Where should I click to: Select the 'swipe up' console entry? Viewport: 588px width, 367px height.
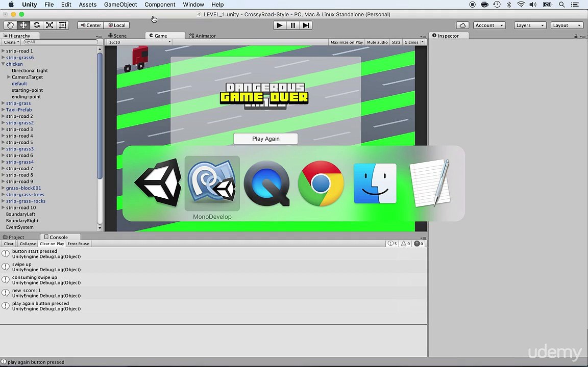pyautogui.click(x=214, y=267)
